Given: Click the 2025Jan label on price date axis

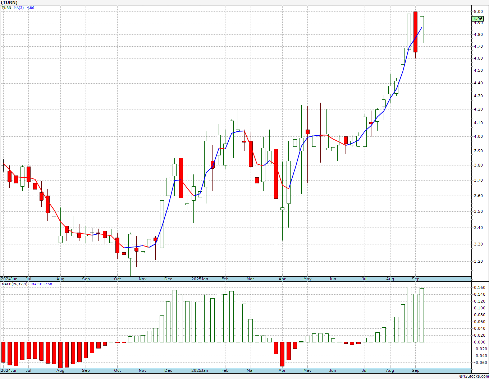Looking at the screenshot, I should click(x=200, y=279).
